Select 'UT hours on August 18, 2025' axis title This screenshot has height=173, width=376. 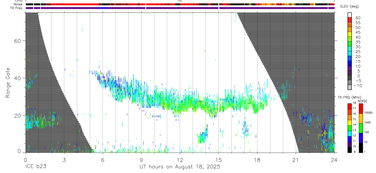tap(180, 167)
